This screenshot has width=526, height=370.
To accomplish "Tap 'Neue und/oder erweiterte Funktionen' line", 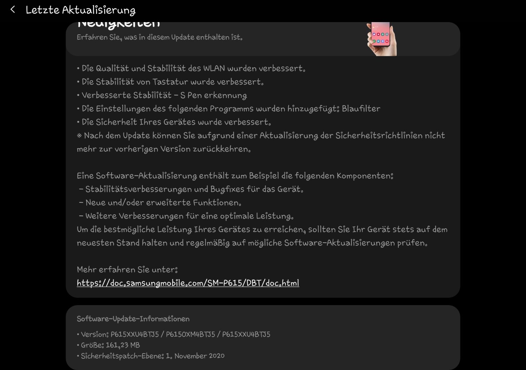I will [x=160, y=203].
